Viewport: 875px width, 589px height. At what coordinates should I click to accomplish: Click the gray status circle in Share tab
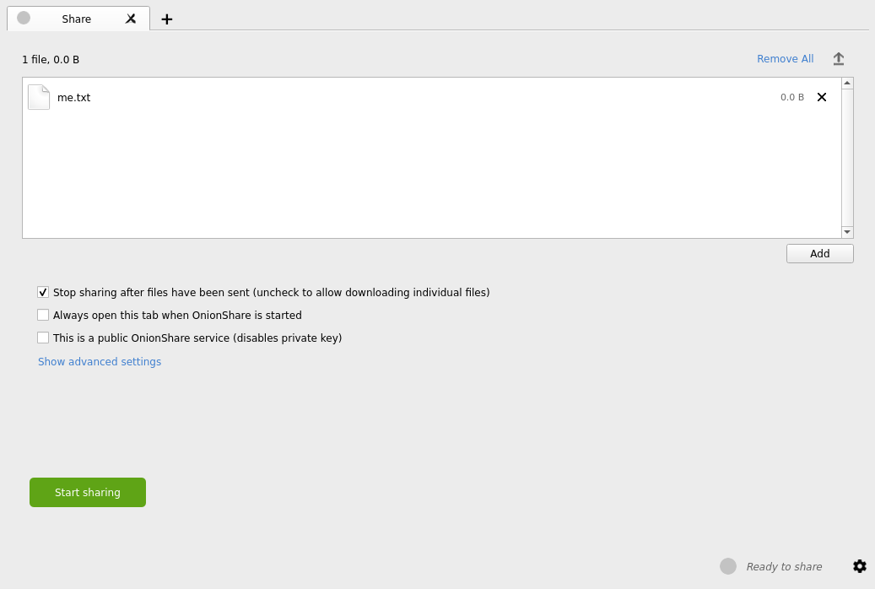coord(24,18)
